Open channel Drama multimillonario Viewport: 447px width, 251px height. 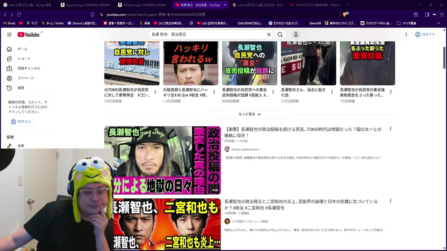(x=246, y=150)
